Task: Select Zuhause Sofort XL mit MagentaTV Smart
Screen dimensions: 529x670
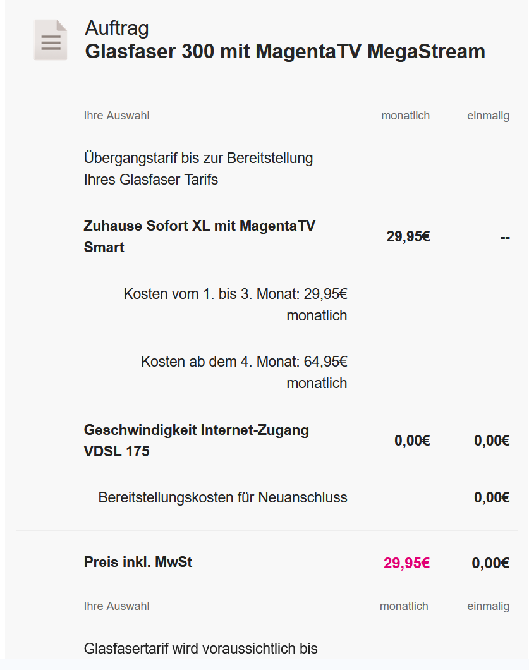Action: click(199, 236)
